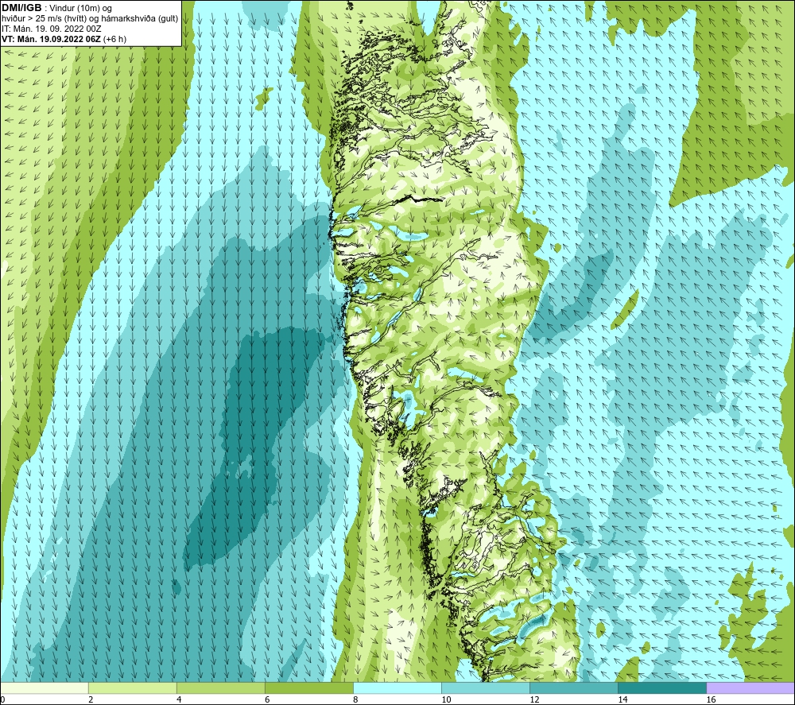Click the scale label 4

point(179,699)
